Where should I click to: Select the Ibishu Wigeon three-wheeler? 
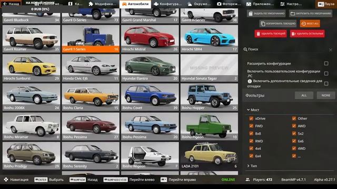tap(150, 155)
